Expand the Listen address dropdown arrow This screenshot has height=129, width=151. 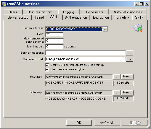coord(105,29)
